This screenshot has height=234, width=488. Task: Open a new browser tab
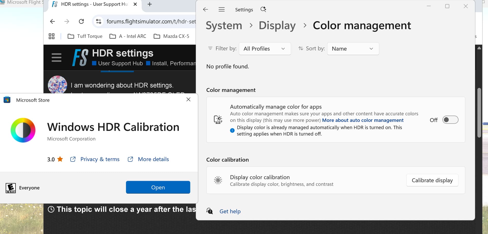(150, 4)
